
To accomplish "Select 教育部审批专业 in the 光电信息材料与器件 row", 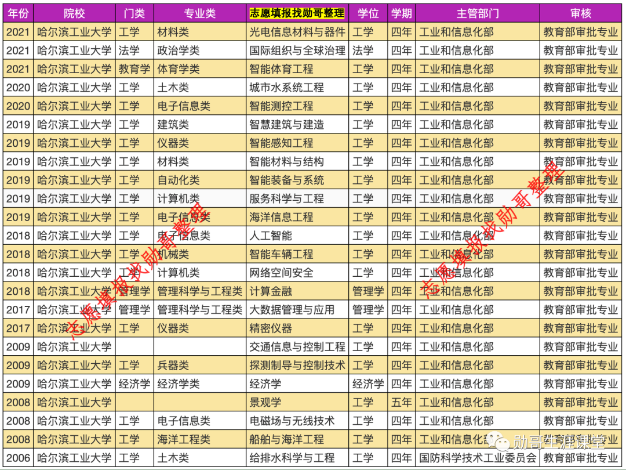I will click(581, 32).
